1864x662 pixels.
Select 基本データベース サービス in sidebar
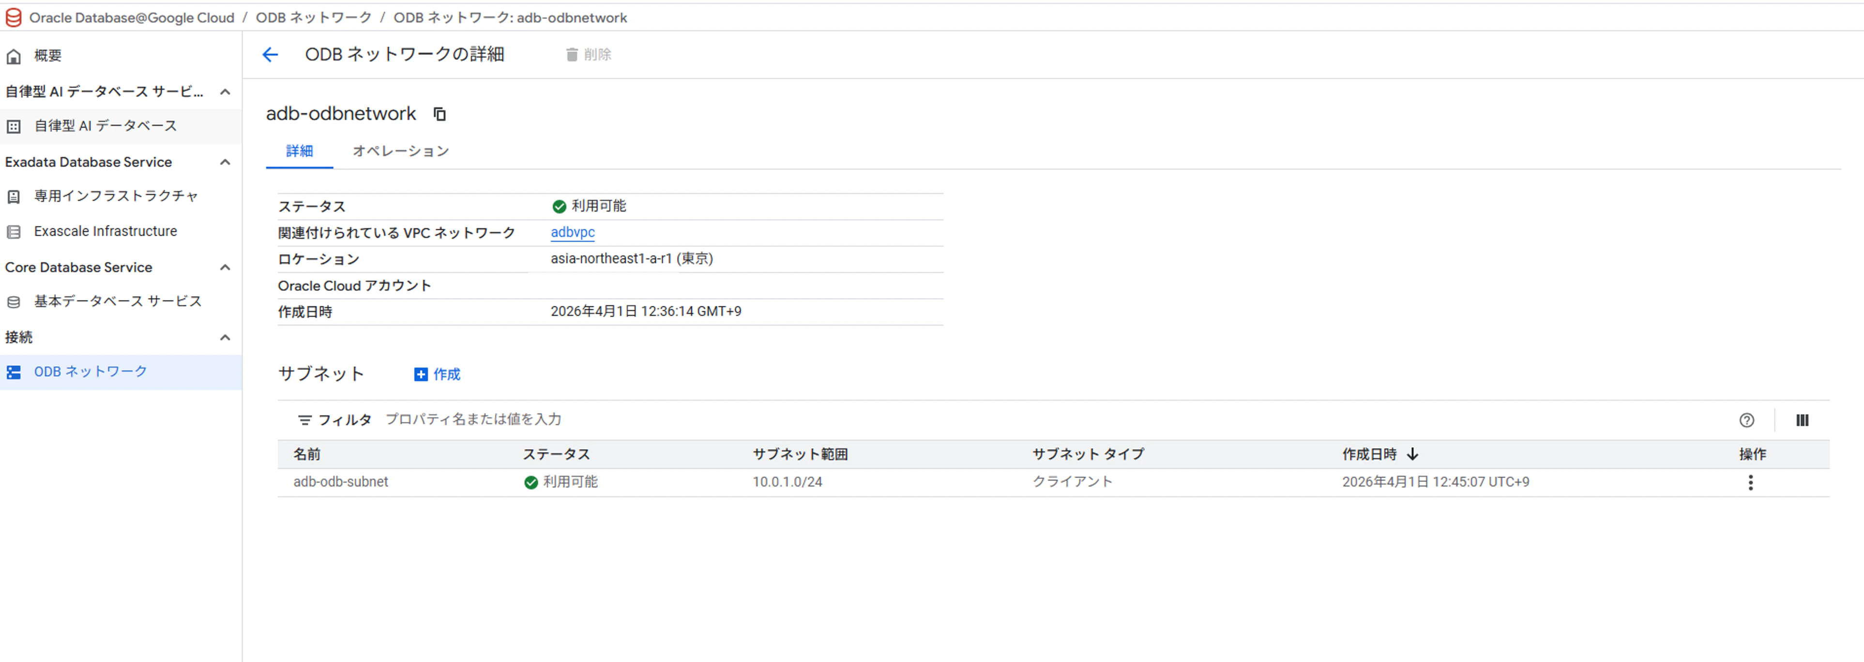[x=121, y=301]
